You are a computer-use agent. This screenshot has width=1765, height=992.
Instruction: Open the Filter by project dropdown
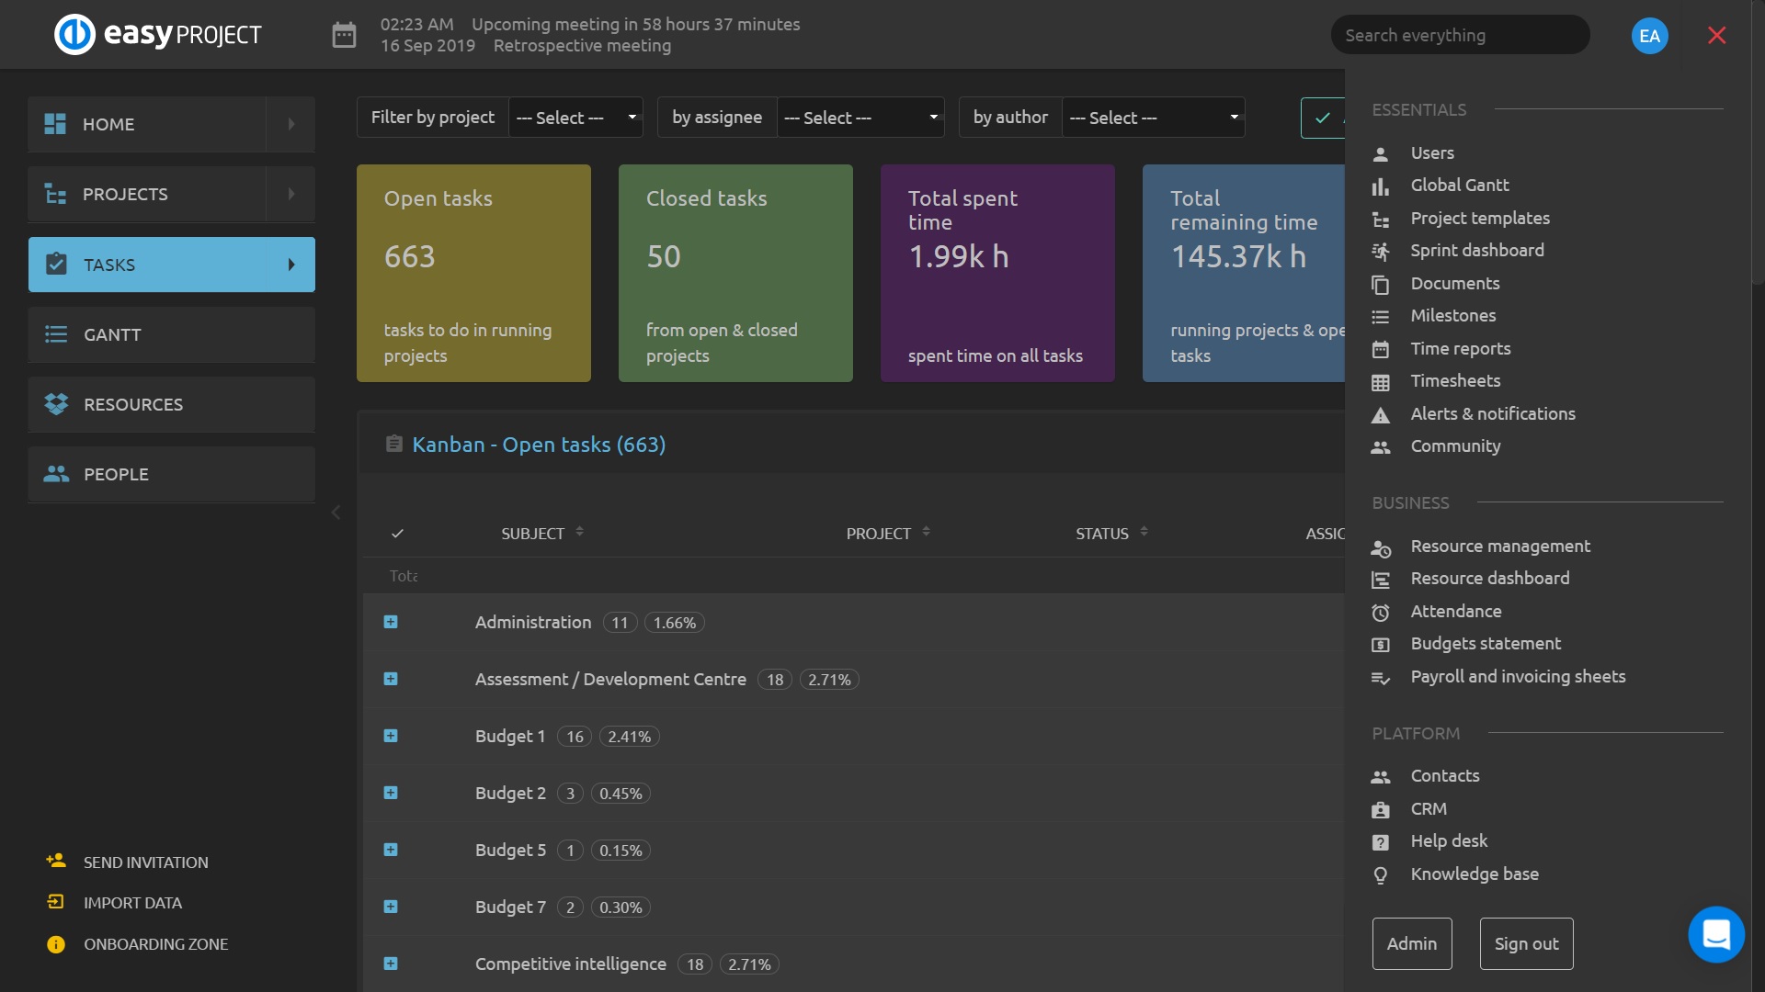[x=575, y=118]
